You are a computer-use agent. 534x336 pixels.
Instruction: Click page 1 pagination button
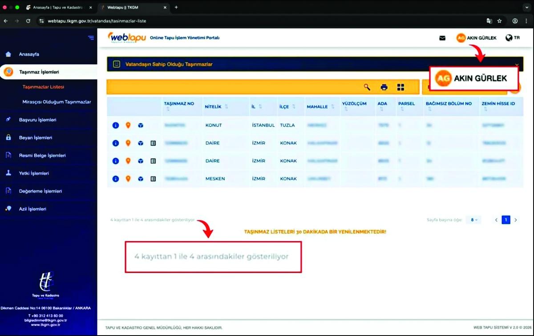tap(506, 220)
